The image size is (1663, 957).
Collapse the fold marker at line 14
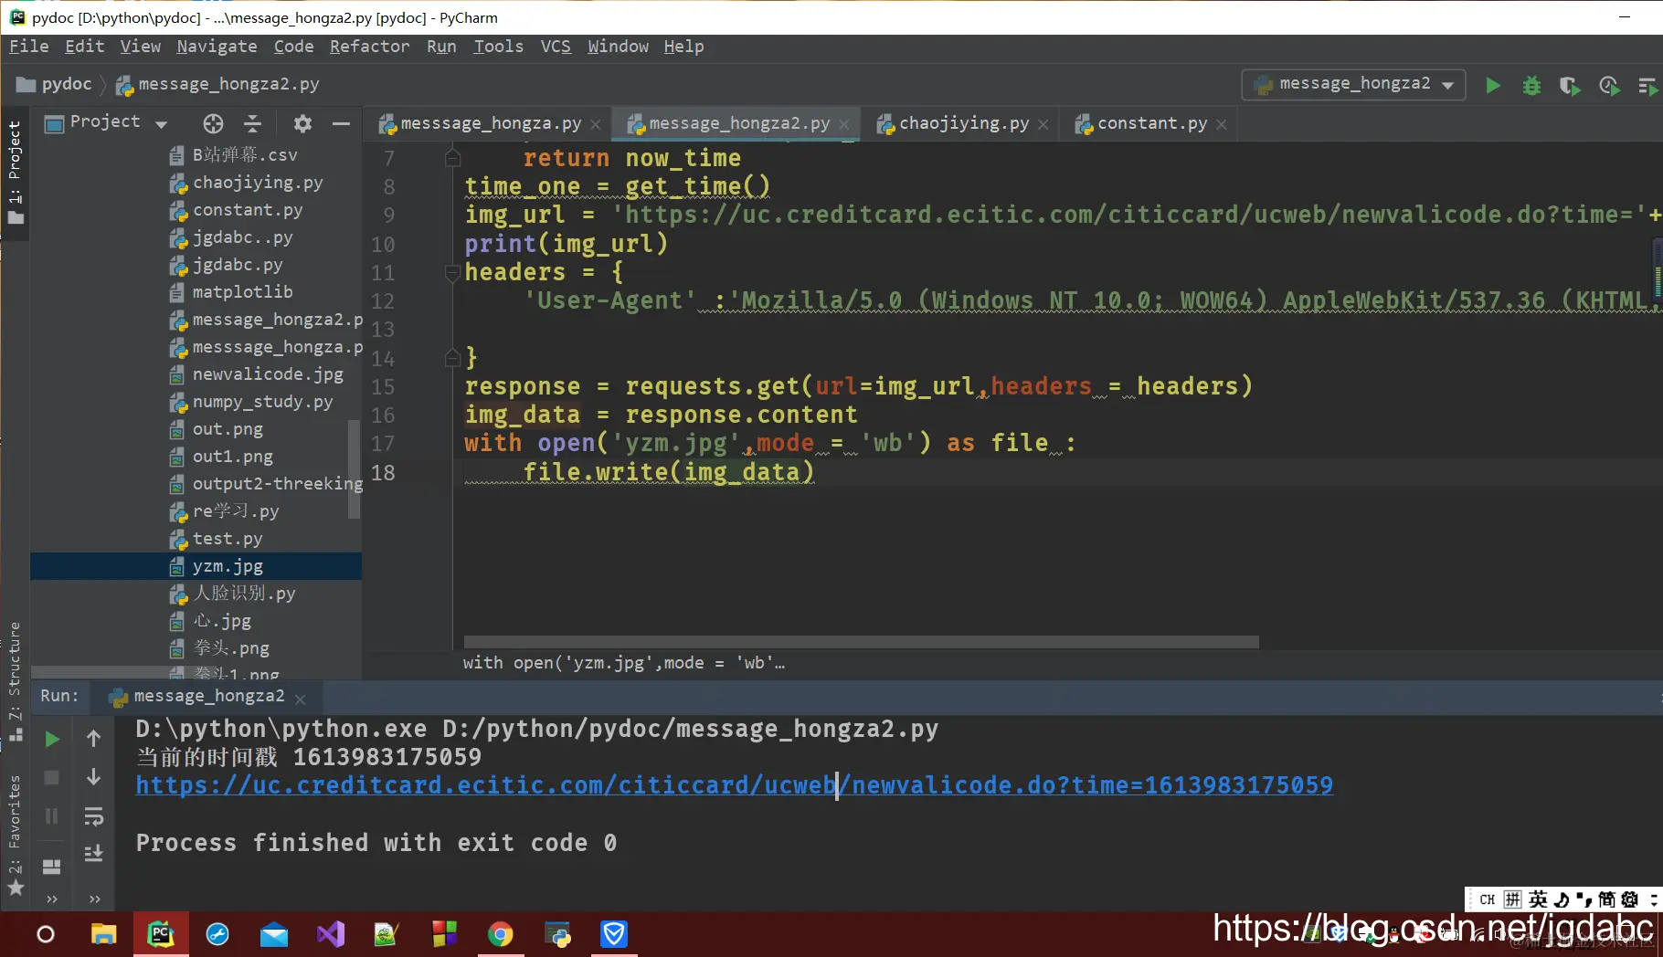click(x=451, y=358)
